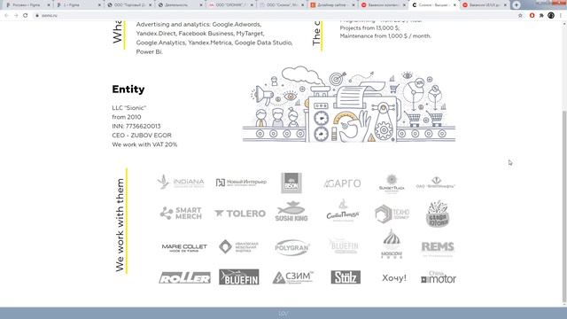Open a new browser tab
This screenshot has width=567, height=319.
coord(516,4)
